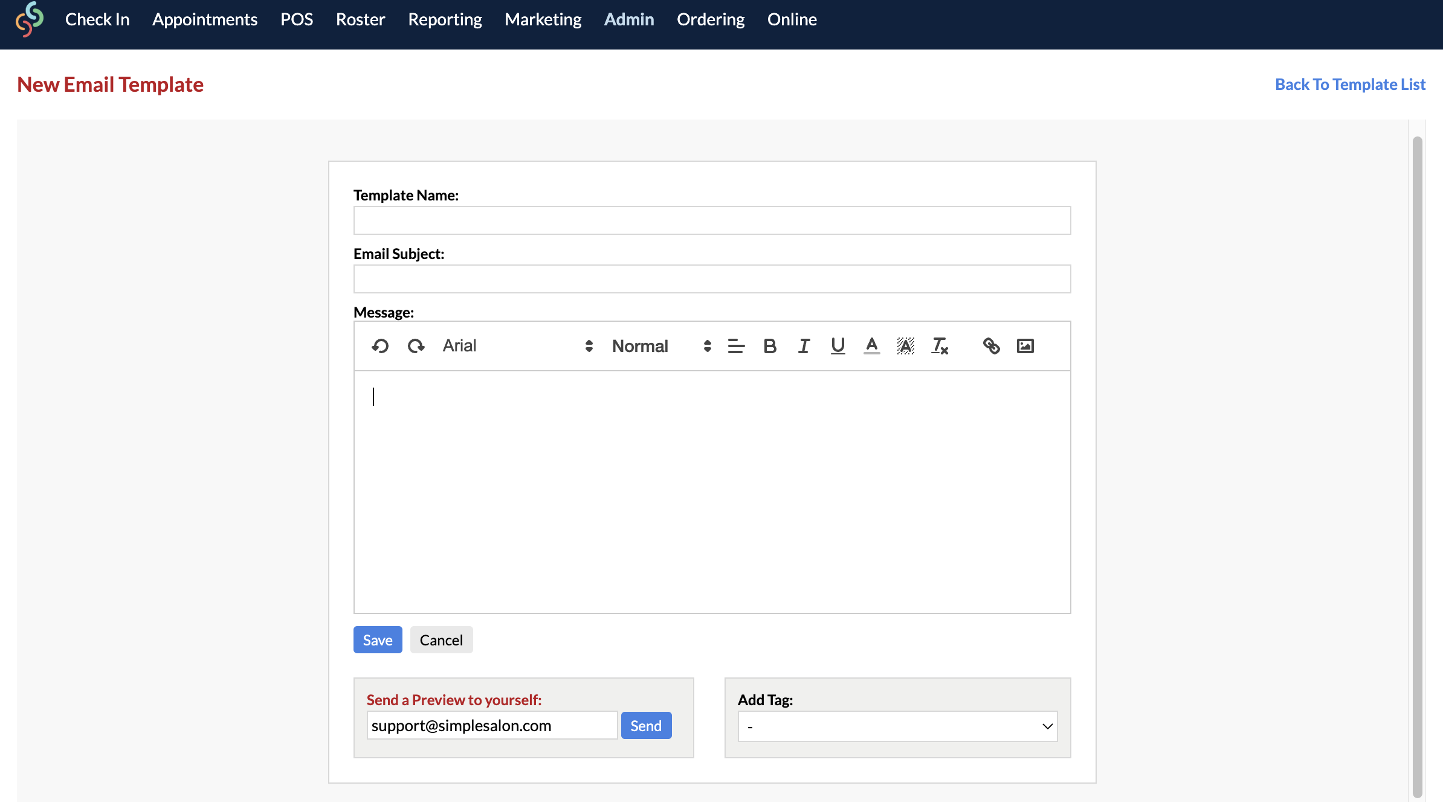Screen dimensions: 1443x803
Task: Send the preview email
Action: click(646, 726)
